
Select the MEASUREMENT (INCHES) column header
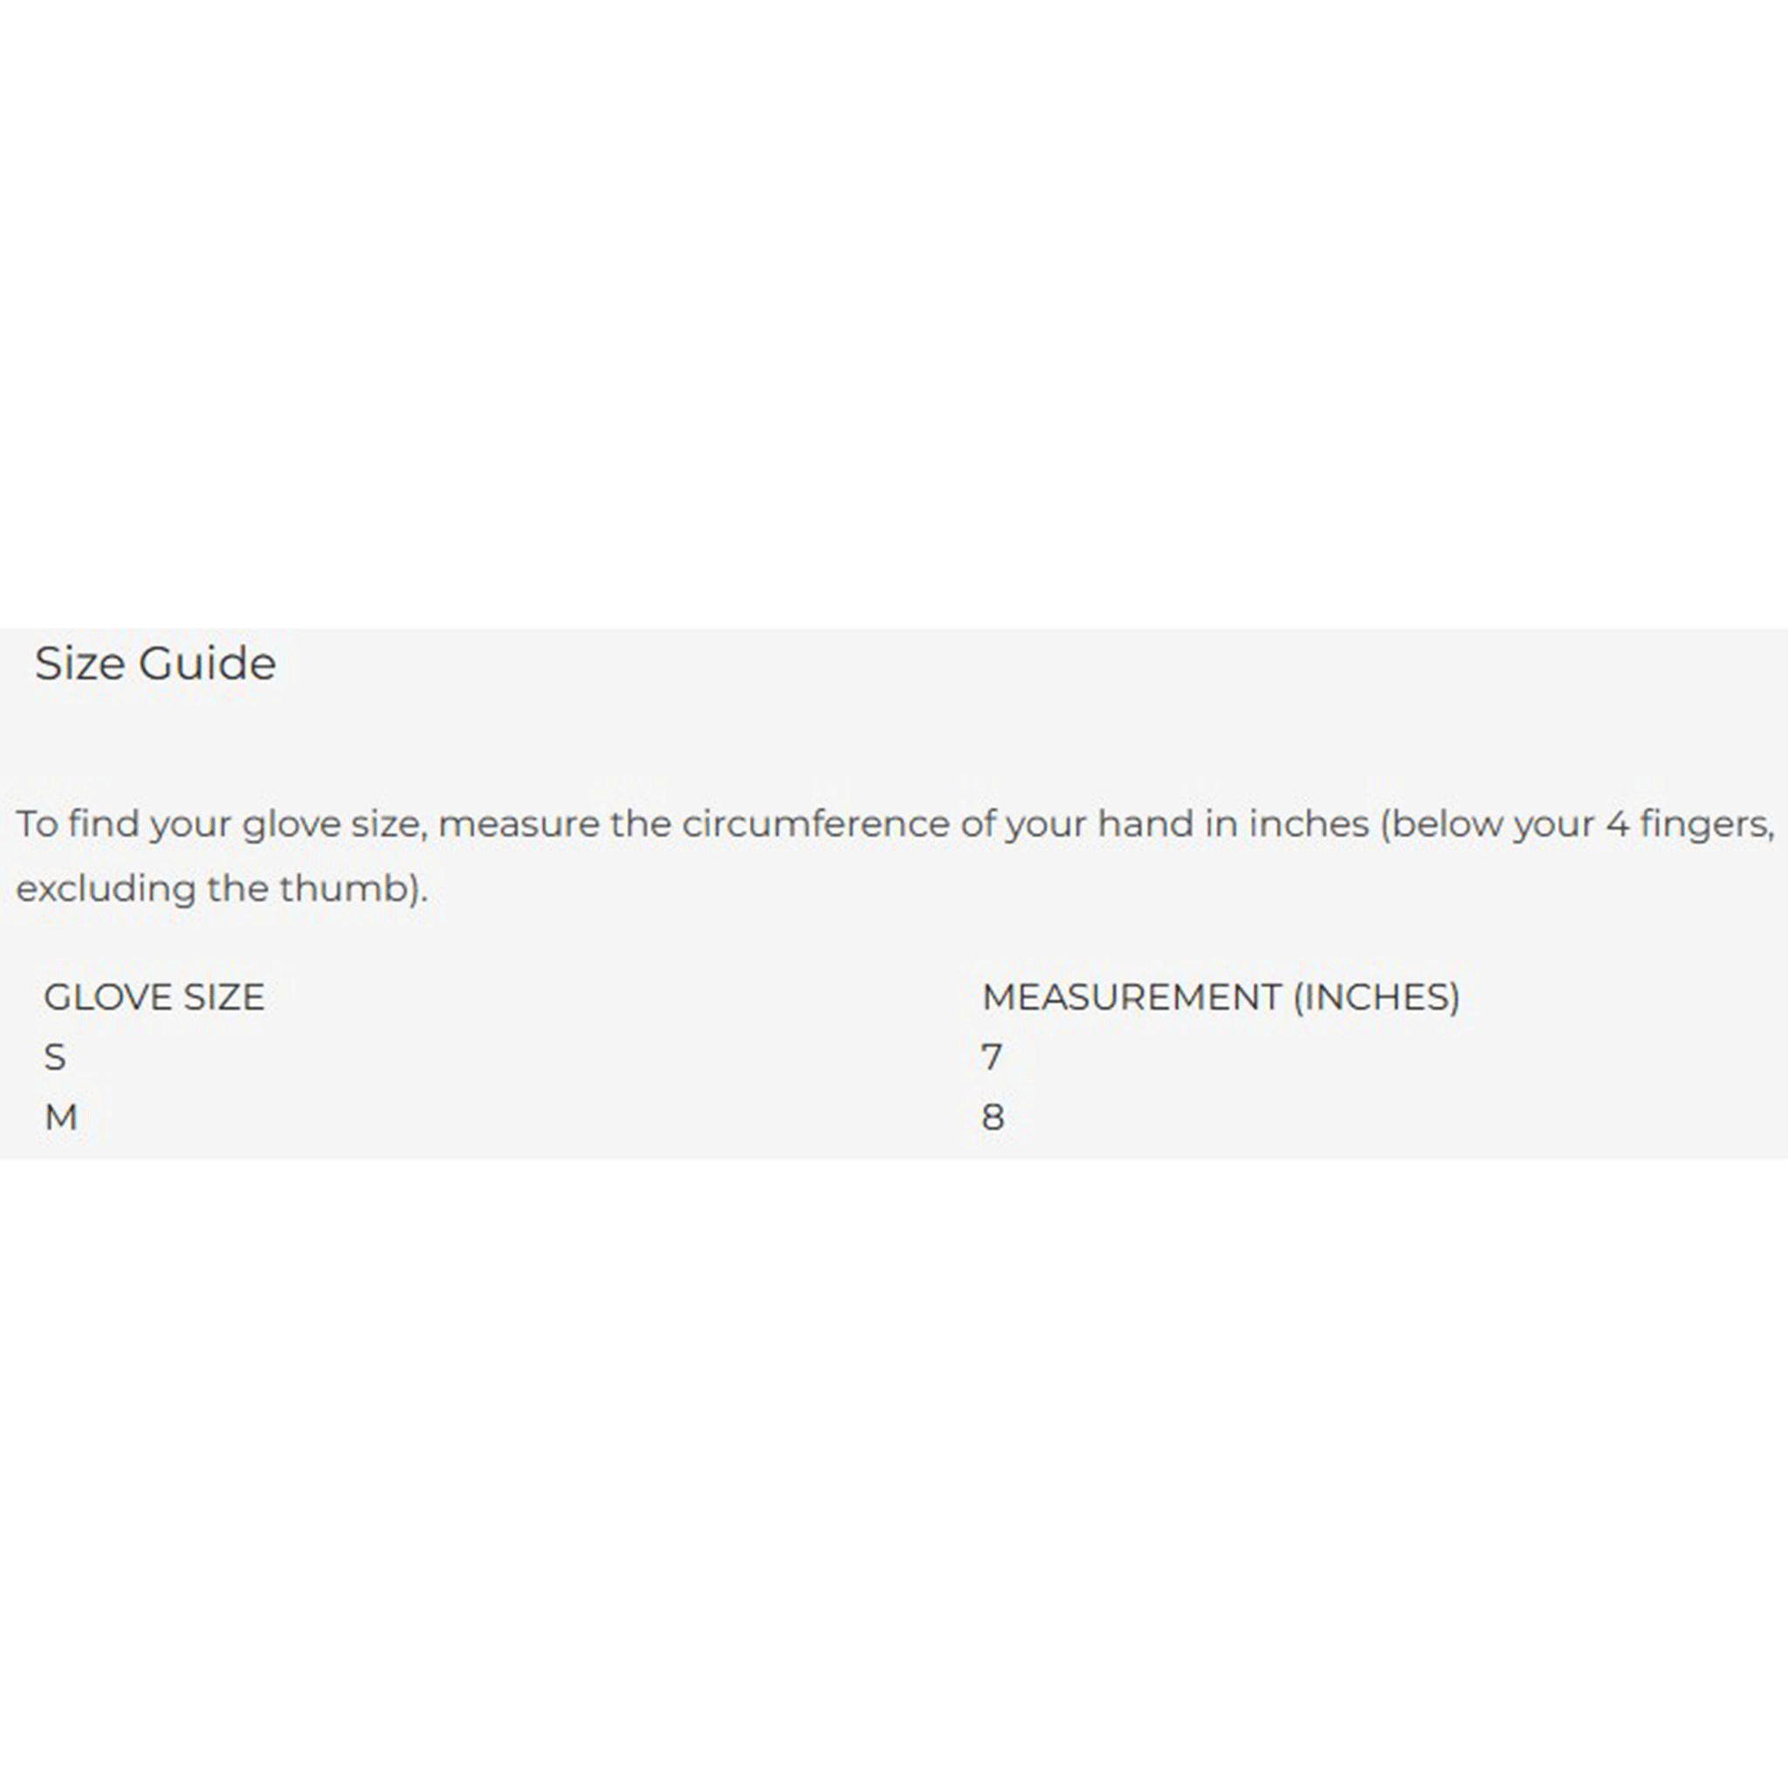(1221, 997)
